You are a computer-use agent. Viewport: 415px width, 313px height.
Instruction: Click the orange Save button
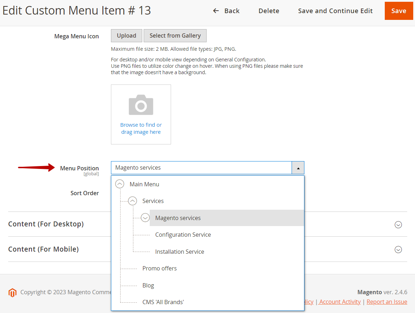tap(399, 11)
